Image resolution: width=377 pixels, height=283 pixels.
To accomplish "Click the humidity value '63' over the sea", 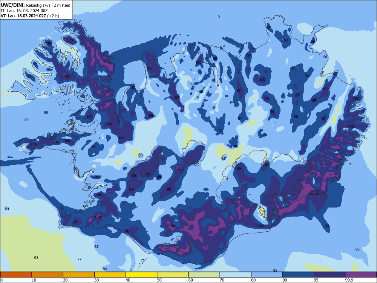I will point(36,257).
